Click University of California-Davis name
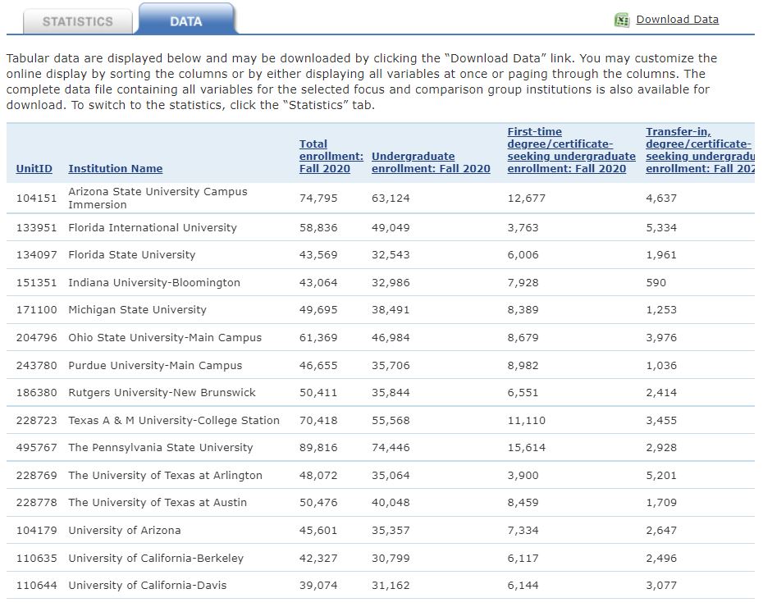 point(148,586)
